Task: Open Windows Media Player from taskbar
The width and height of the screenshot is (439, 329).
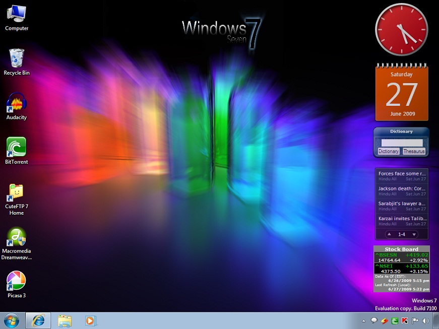Action: coord(90,320)
